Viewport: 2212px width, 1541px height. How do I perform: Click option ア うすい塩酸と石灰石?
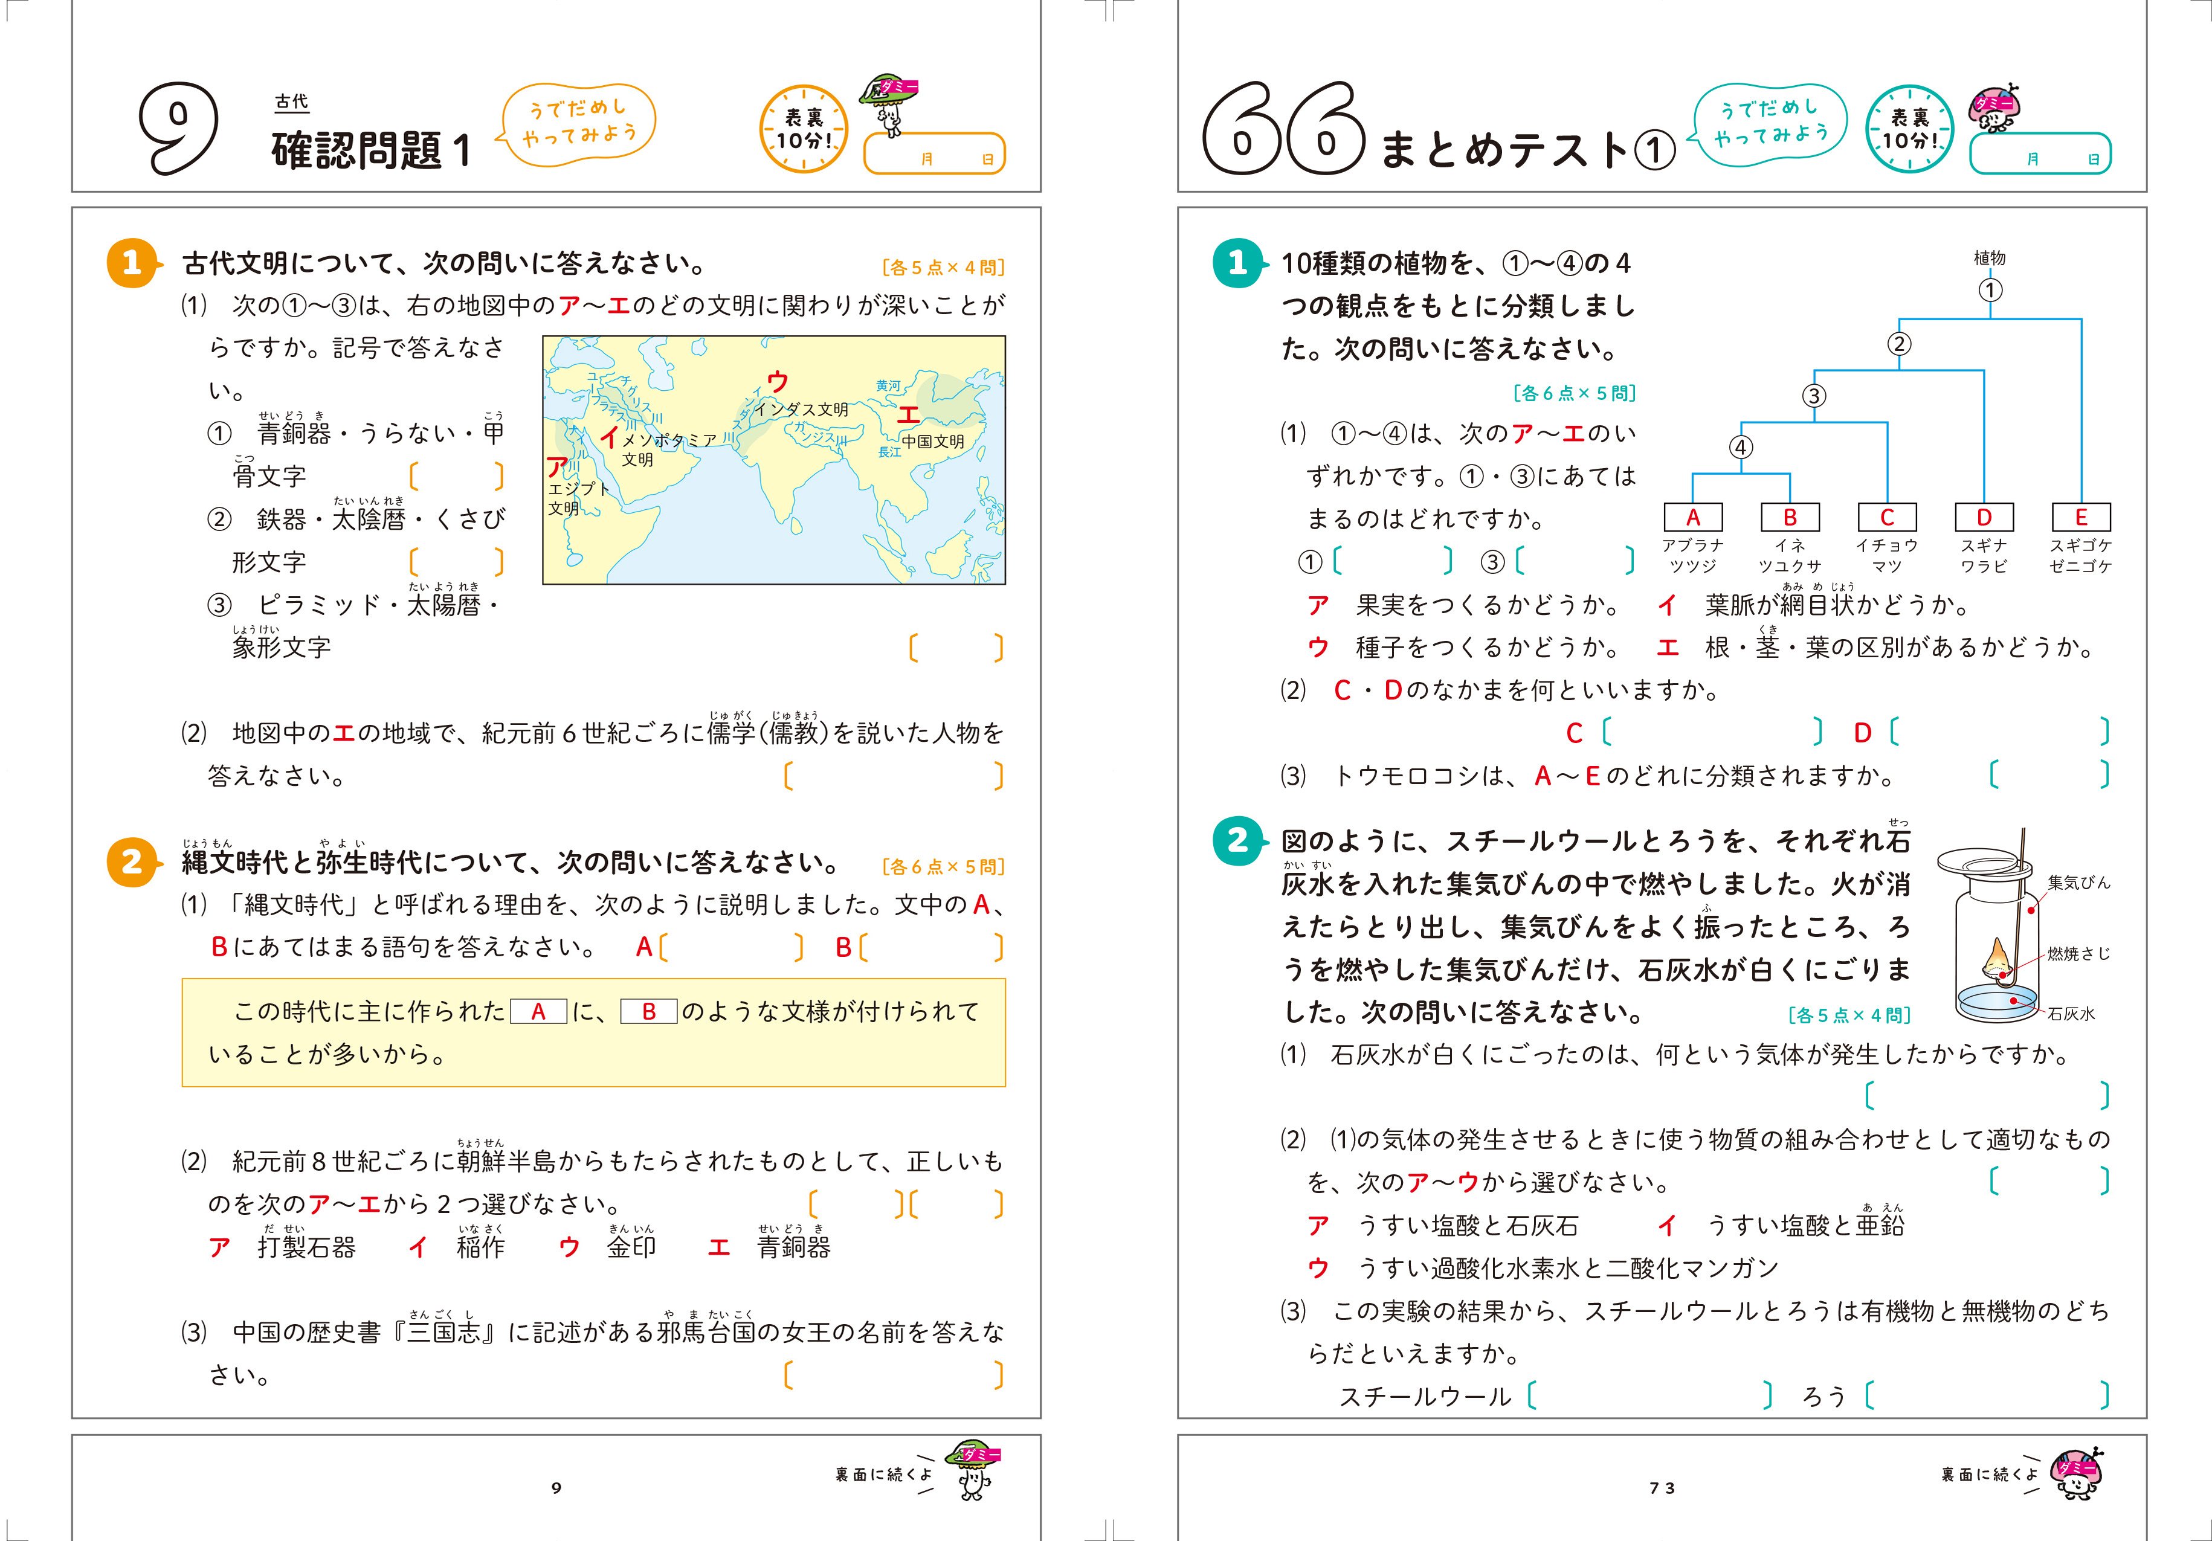point(1443,1225)
